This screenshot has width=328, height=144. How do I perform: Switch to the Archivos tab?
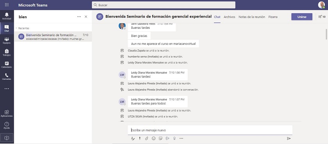tap(230, 17)
